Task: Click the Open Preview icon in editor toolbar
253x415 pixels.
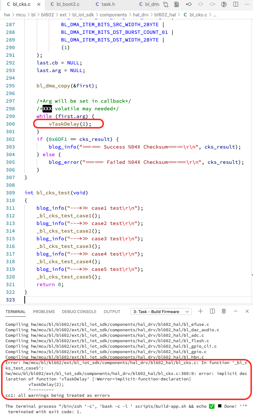Action: [176, 4]
